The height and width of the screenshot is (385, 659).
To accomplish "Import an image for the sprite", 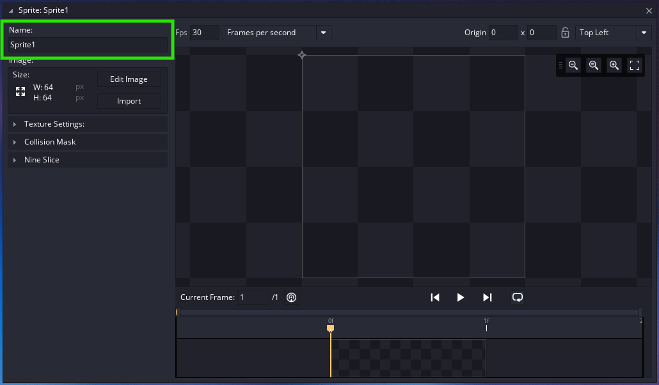I will pyautogui.click(x=129, y=100).
